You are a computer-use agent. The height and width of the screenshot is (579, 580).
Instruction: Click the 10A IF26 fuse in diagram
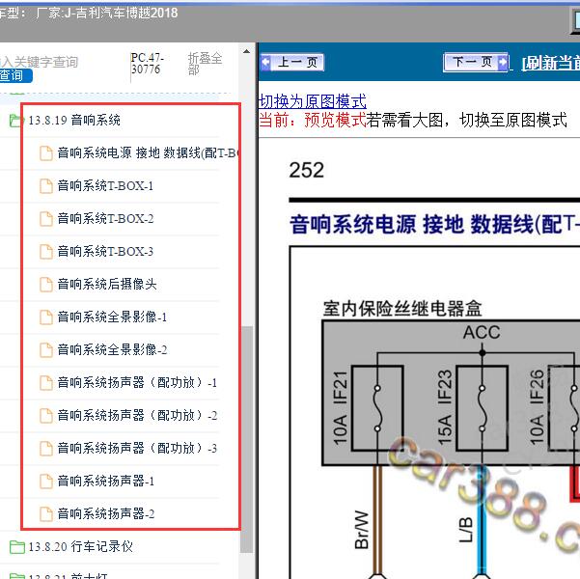coord(564,408)
